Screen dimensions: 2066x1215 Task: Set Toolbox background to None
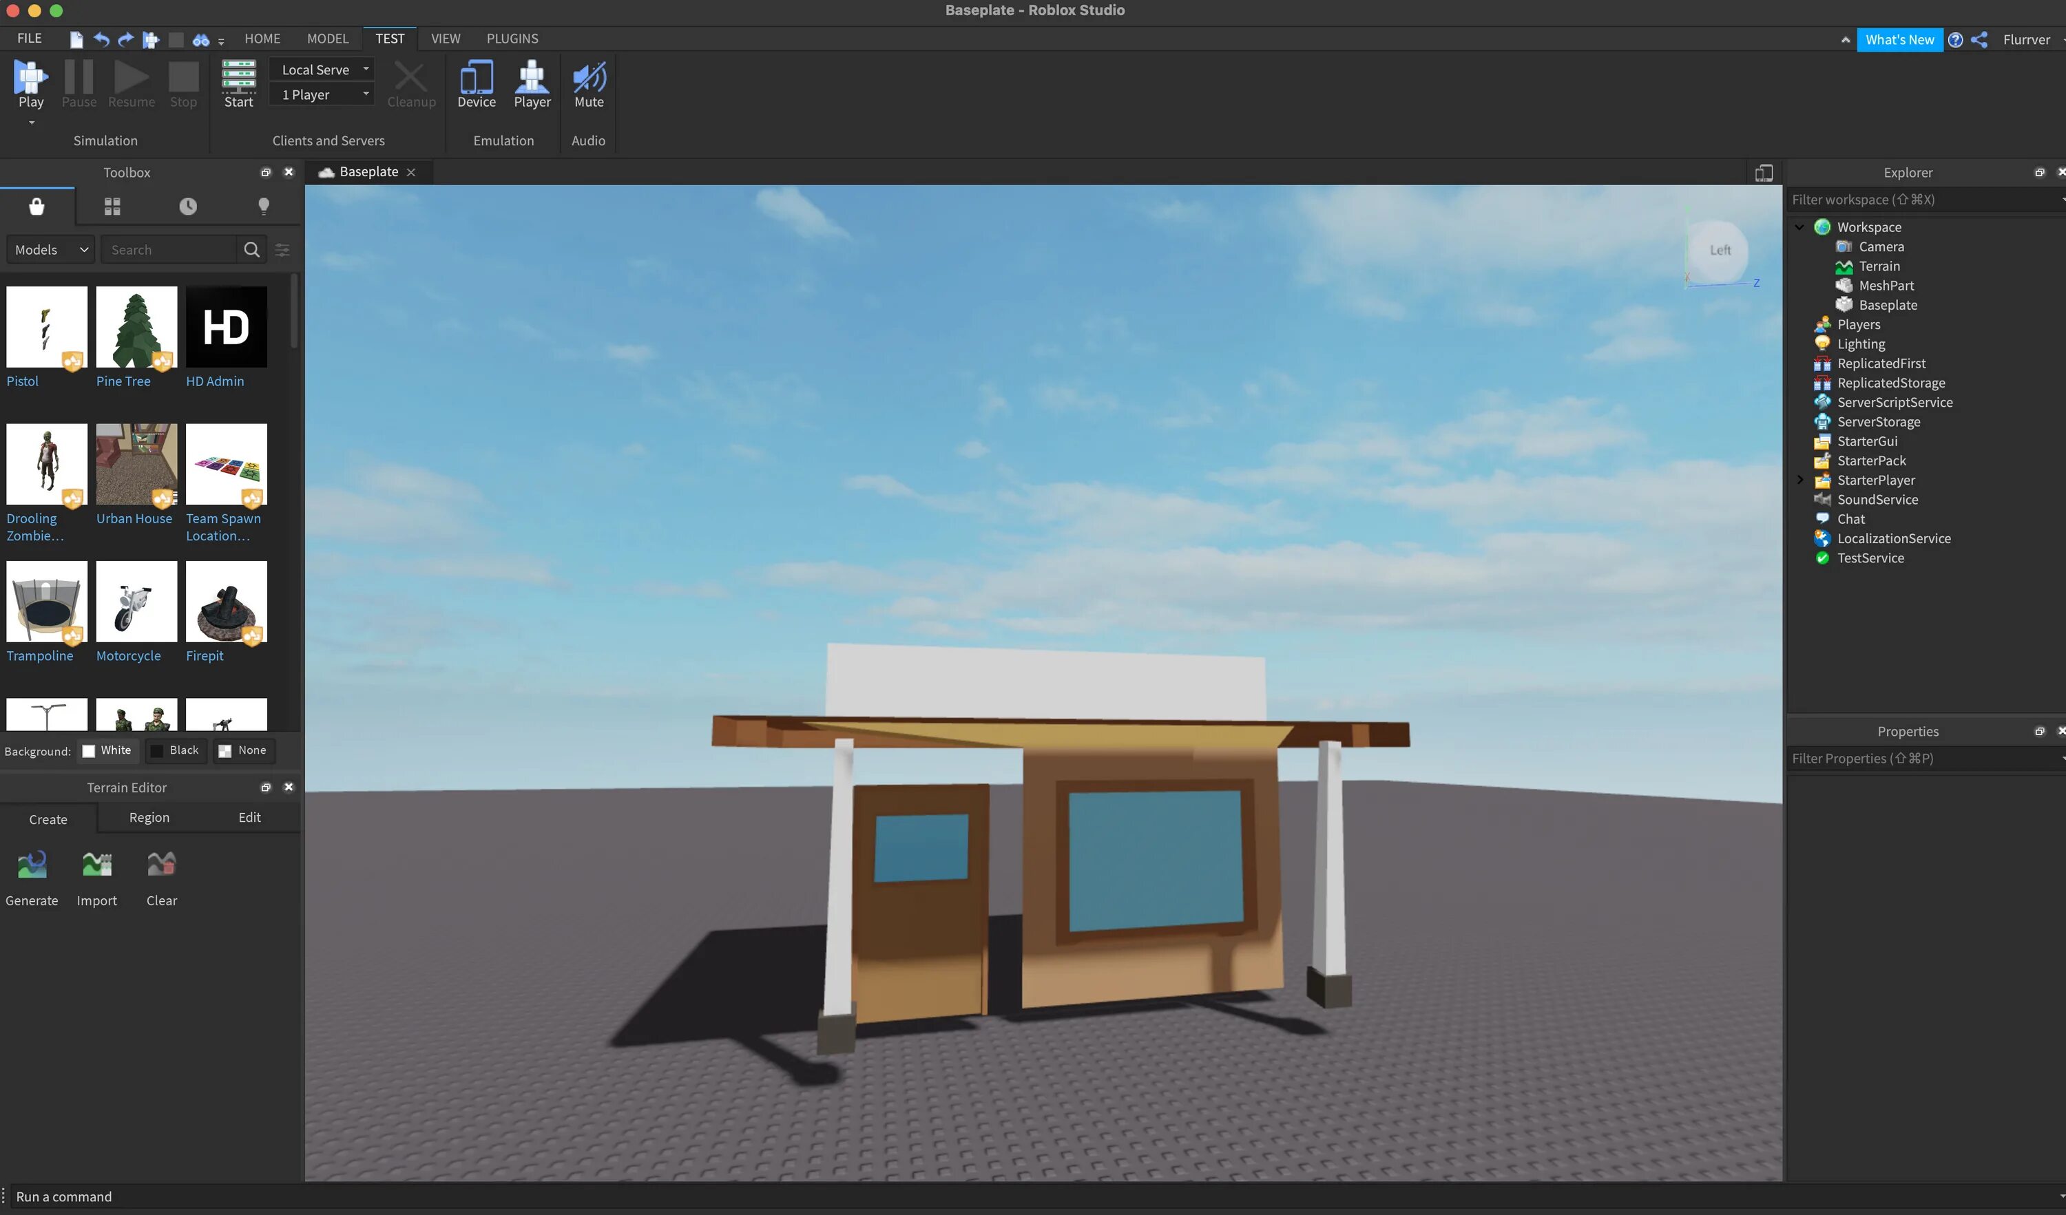click(x=244, y=750)
